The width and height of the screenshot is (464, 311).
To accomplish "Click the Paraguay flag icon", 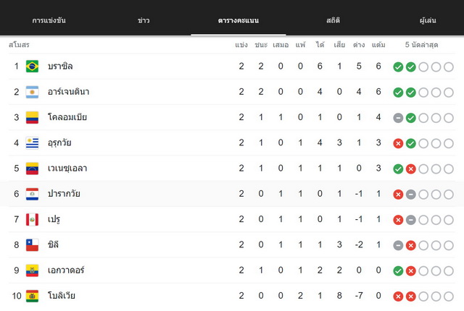I will coord(32,194).
